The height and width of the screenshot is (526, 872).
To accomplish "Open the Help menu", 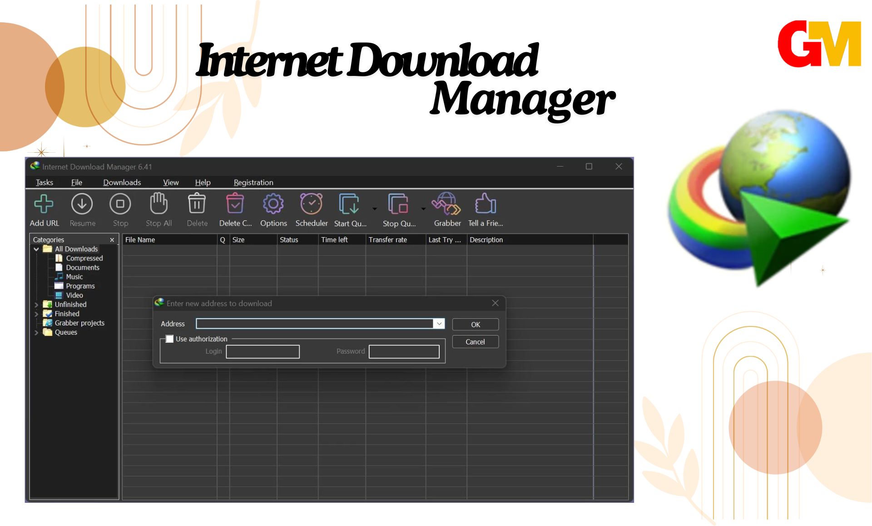I will [203, 182].
